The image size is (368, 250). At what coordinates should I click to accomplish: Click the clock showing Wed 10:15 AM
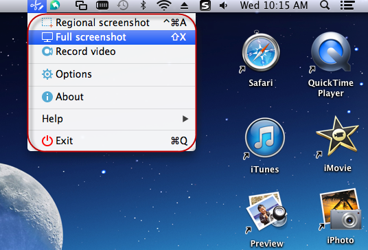[x=274, y=5]
